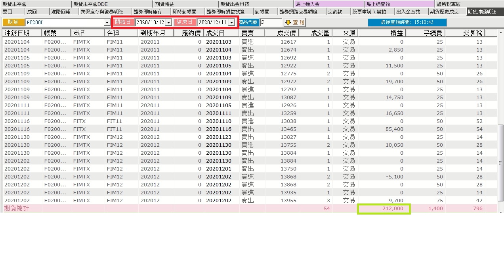Viewport: 504px width, 257px height.
Task: Sort by the 到期年月 column header
Action: click(x=156, y=33)
